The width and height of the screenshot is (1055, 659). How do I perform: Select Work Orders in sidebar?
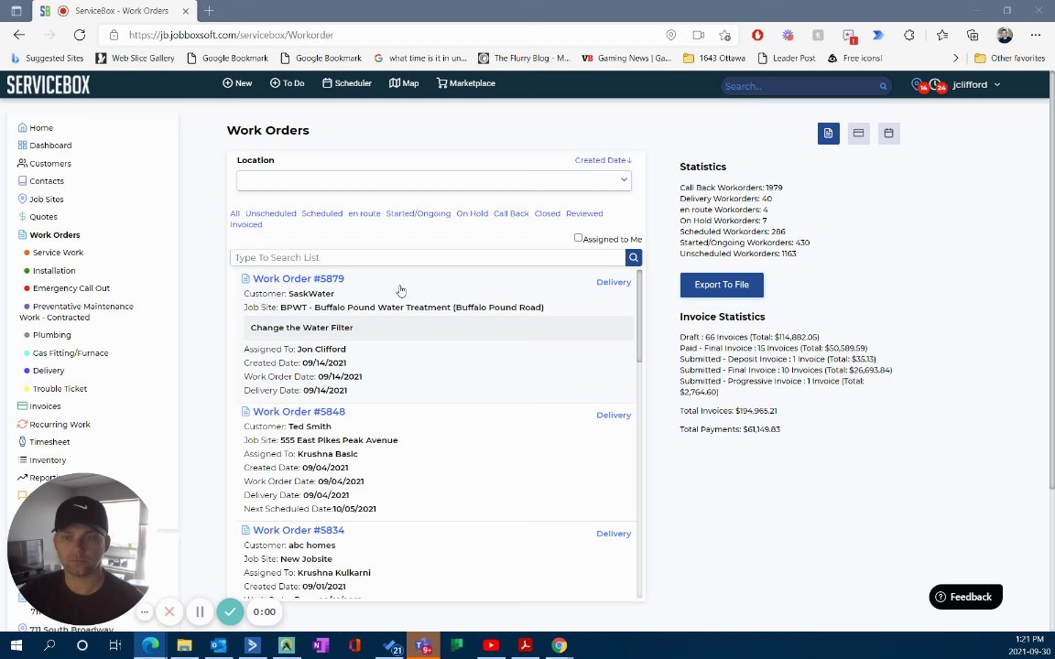point(49,234)
